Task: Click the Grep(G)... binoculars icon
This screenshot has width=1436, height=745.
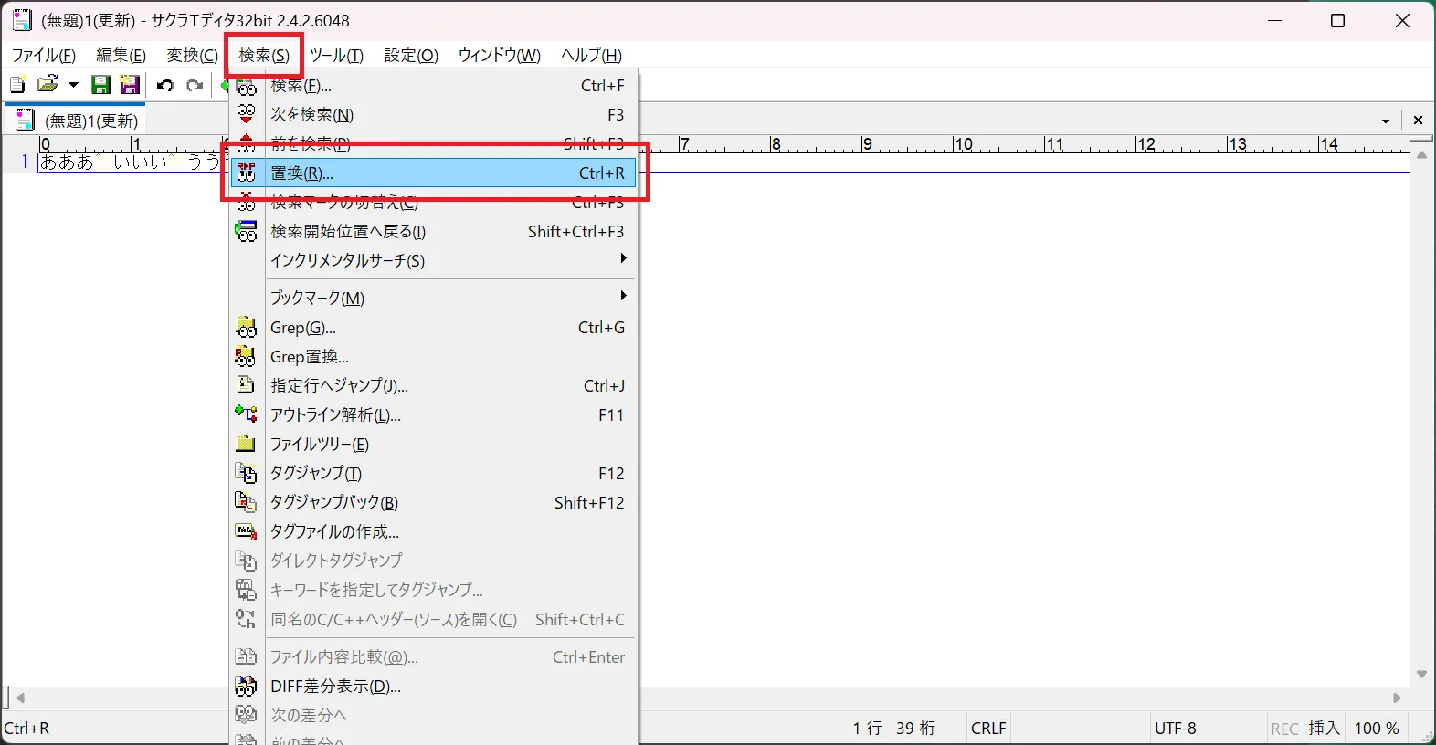Action: (247, 327)
